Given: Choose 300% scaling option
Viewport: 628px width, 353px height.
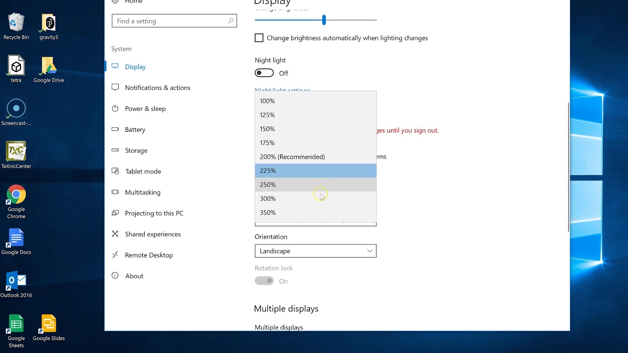Looking at the screenshot, I should [315, 199].
